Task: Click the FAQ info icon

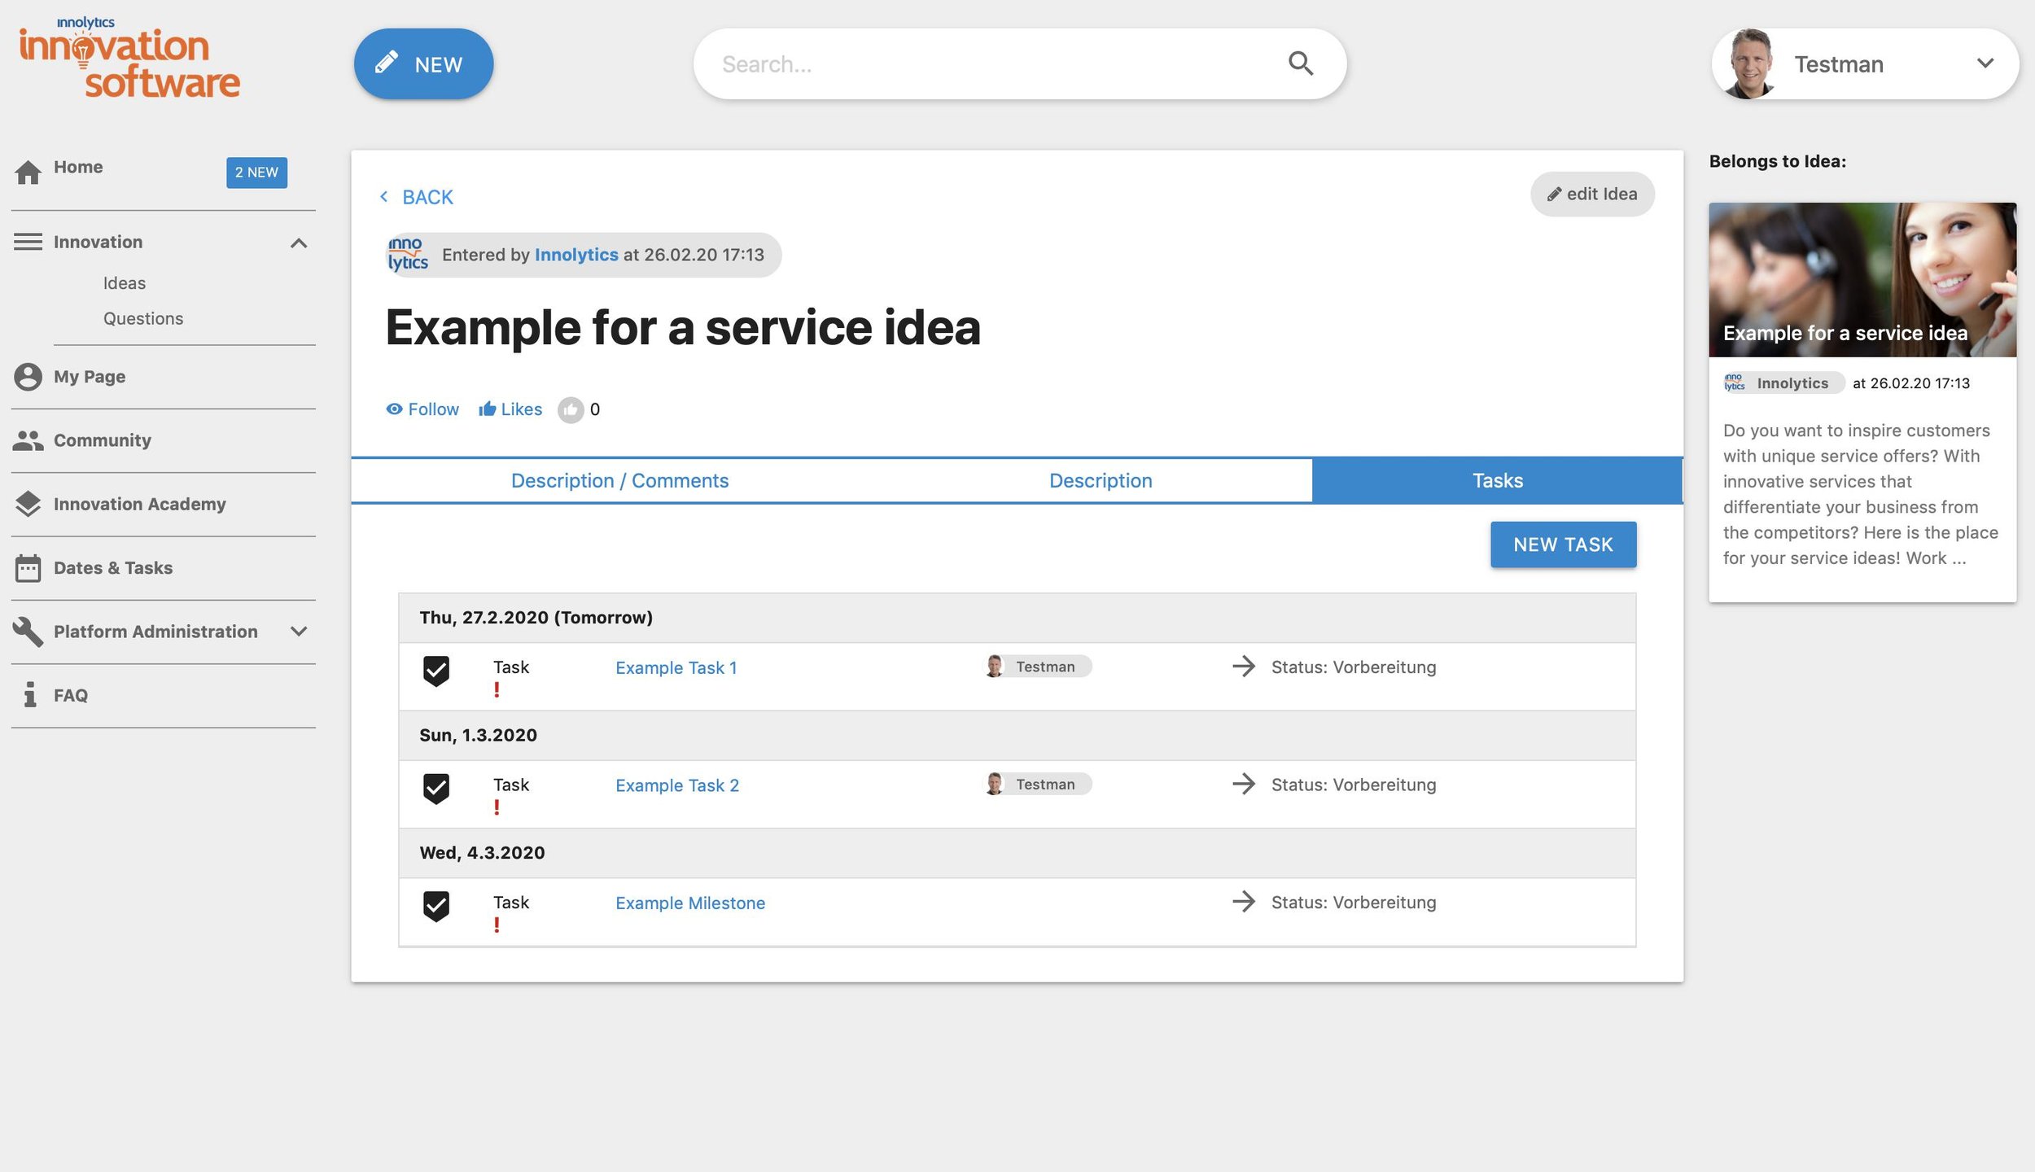Action: coord(30,695)
